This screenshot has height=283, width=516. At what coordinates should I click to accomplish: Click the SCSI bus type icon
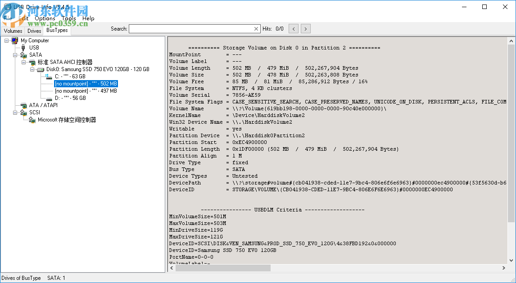tap(23, 113)
